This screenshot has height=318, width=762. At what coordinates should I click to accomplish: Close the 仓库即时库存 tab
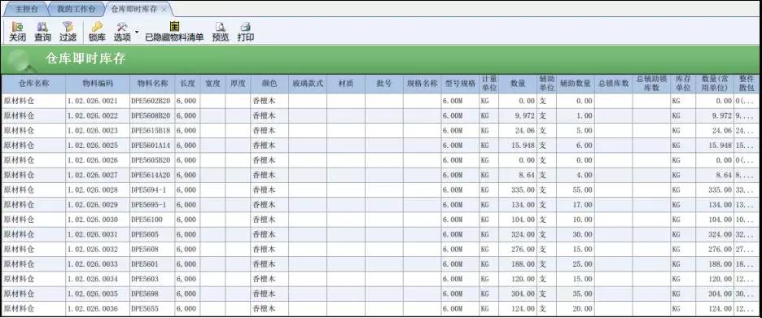164,10
